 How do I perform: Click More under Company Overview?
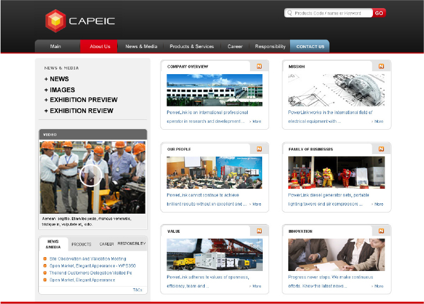pyautogui.click(x=256, y=122)
